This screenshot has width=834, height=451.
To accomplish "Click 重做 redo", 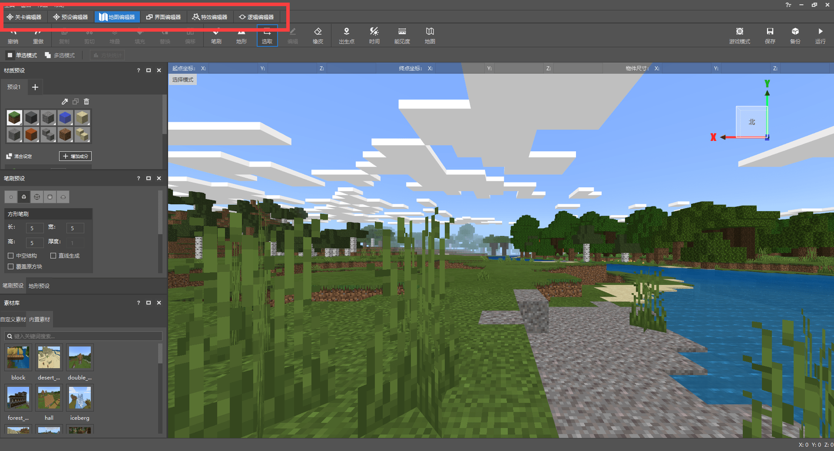I will (x=38, y=36).
